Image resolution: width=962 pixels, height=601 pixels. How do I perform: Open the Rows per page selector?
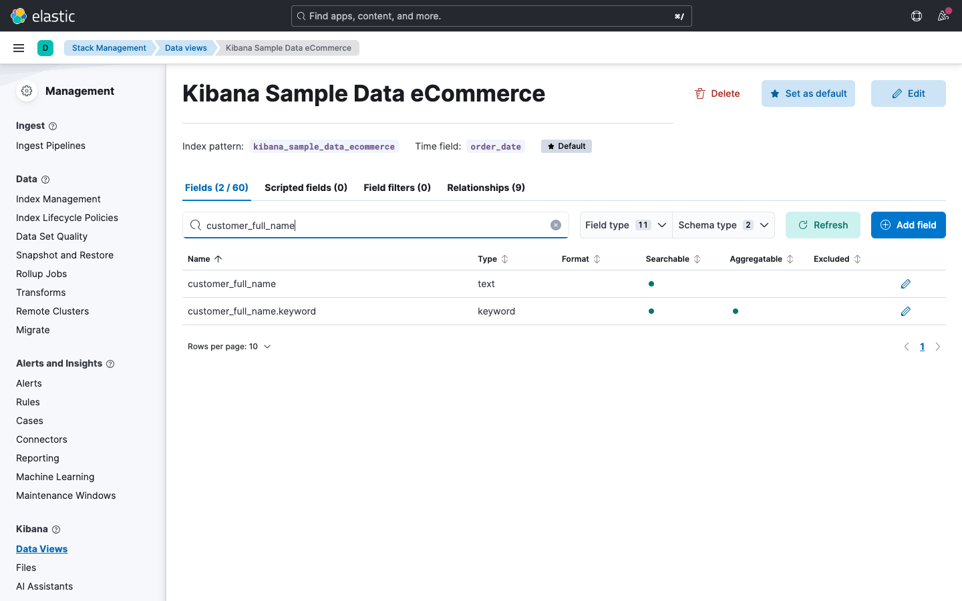coord(229,347)
